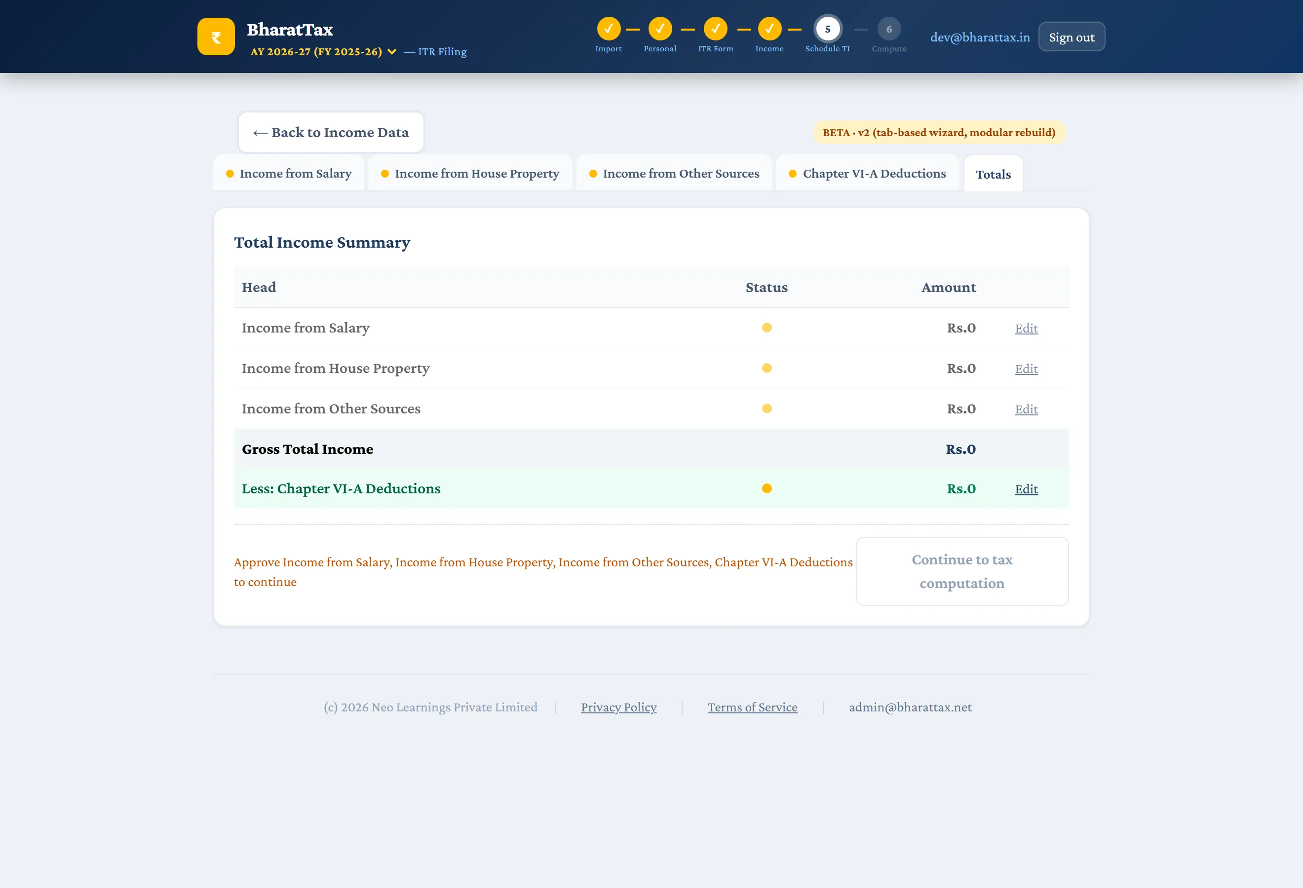Image resolution: width=1303 pixels, height=888 pixels.
Task: Go to the Income step checkmark
Action: (769, 29)
